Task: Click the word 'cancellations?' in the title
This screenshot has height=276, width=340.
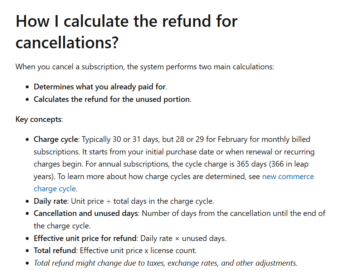Action: pyautogui.click(x=67, y=43)
